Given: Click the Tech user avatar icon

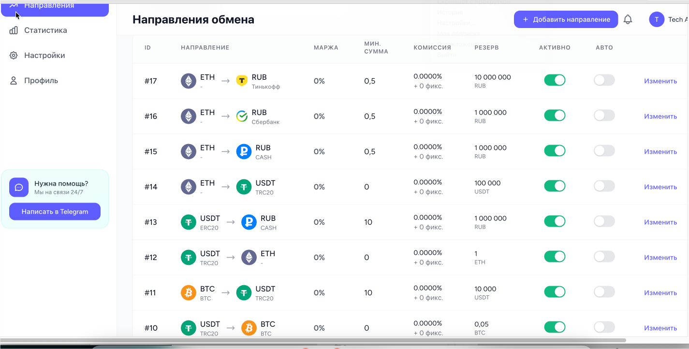Looking at the screenshot, I should pyautogui.click(x=656, y=20).
